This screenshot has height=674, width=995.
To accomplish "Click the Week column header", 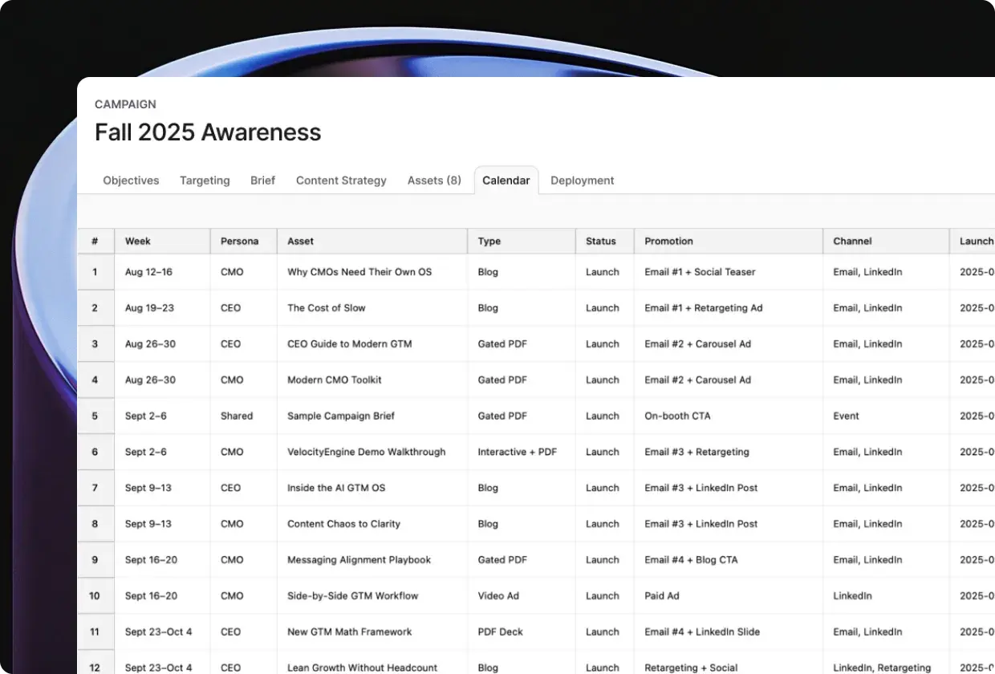I will [162, 241].
